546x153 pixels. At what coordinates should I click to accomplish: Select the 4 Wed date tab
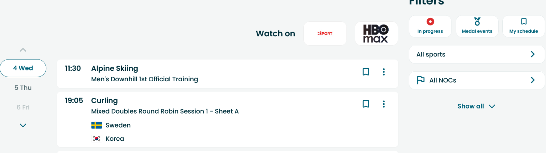[x=23, y=68]
